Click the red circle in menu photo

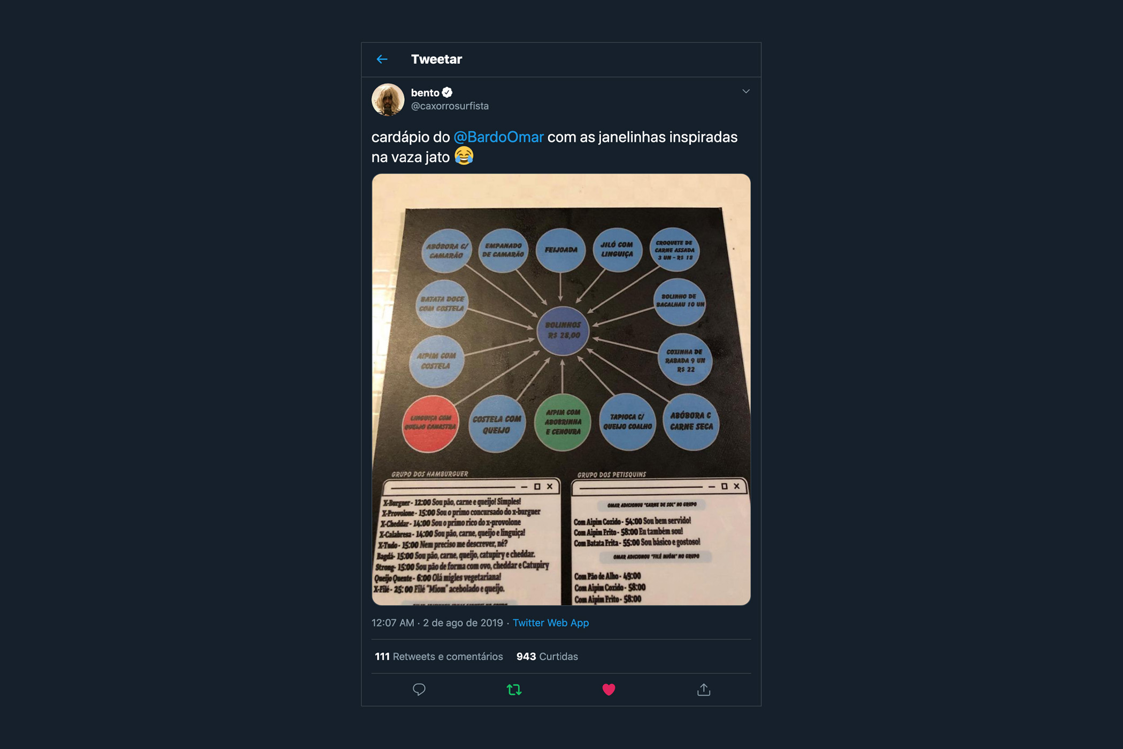tap(430, 423)
